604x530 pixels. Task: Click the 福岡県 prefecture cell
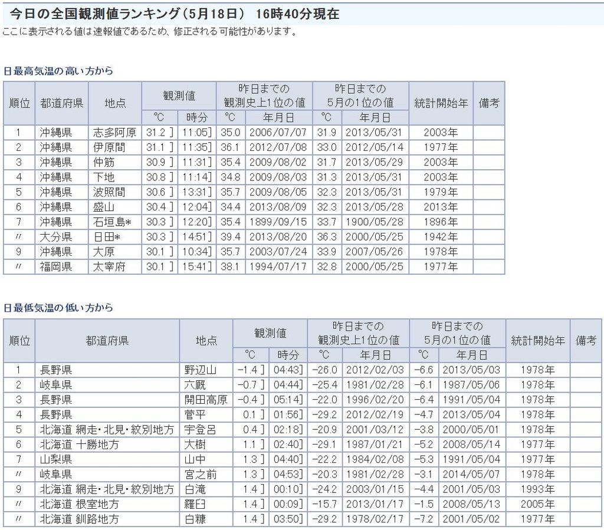coord(56,266)
